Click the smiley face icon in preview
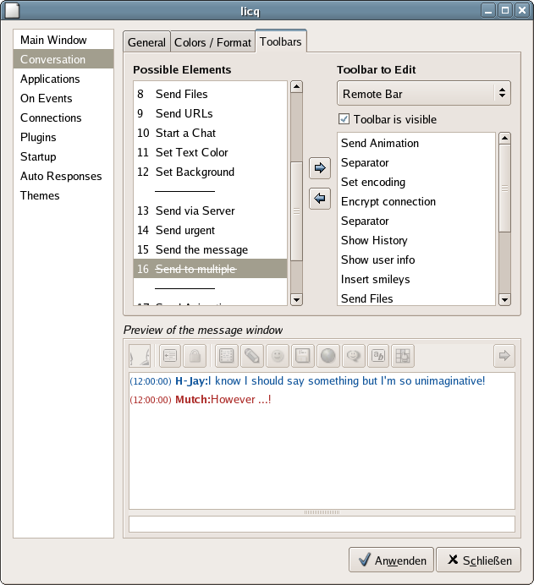Screen dimensions: 534x585 pyautogui.click(x=277, y=356)
